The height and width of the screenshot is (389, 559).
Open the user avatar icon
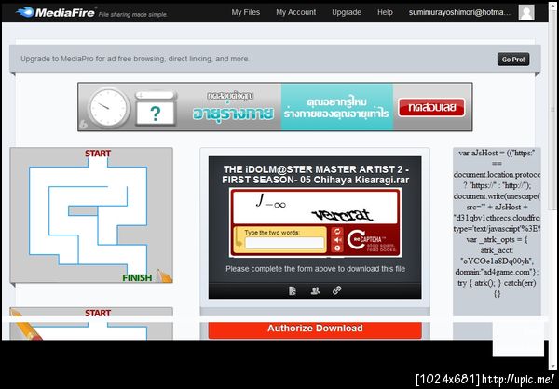[x=526, y=12]
